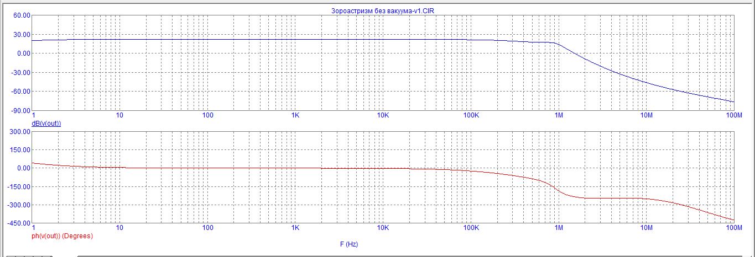Click the plot title Зороастризм без вакуума-v1.CIR
Viewport: 755px width, 257px height.
pyautogui.click(x=383, y=10)
